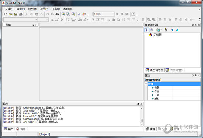Open a project with the folder icon
This screenshot has height=138, width=203.
click(x=11, y=14)
